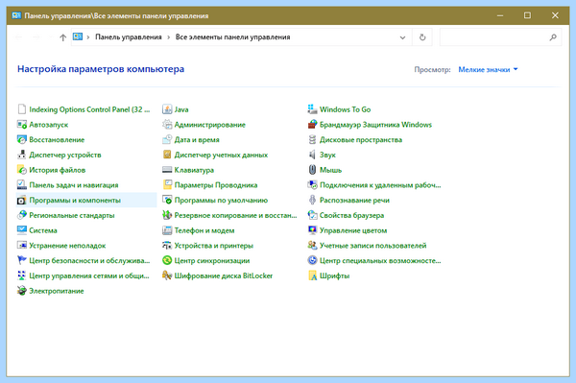Click the Электропитание icon
The height and width of the screenshot is (383, 576).
pyautogui.click(x=22, y=291)
